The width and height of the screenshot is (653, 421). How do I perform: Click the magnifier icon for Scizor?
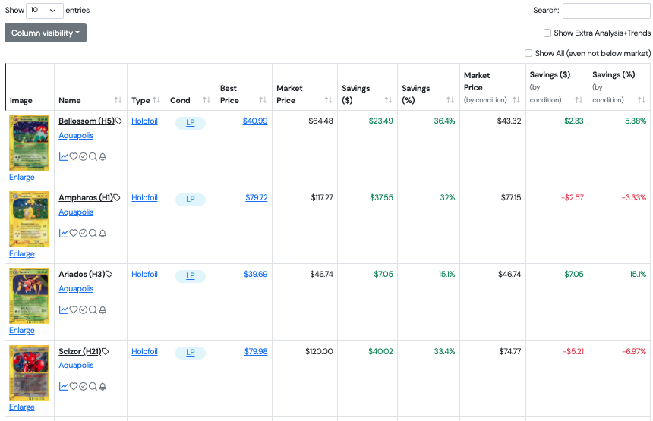tap(93, 387)
